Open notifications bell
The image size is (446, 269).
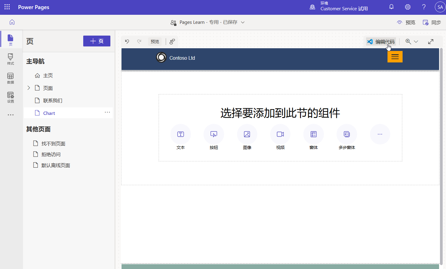pyautogui.click(x=391, y=7)
